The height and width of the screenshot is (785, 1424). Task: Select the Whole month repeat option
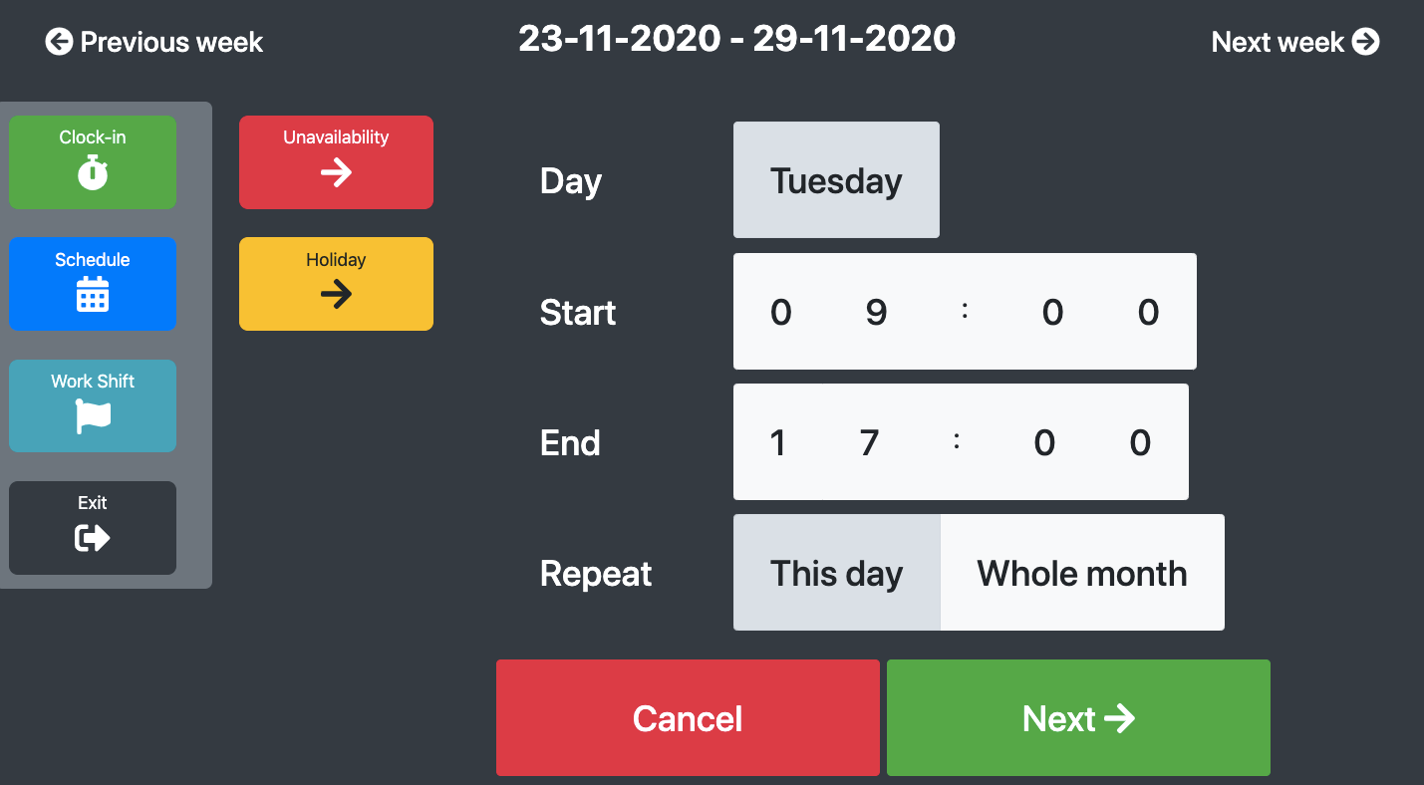pyautogui.click(x=1082, y=573)
